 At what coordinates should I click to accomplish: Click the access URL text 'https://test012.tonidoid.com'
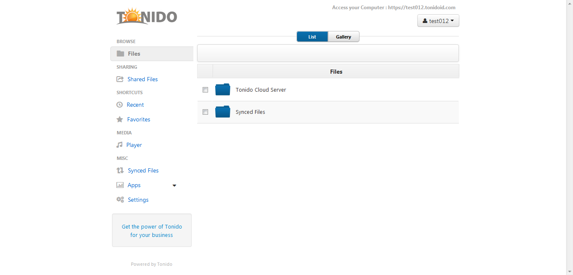pos(422,8)
